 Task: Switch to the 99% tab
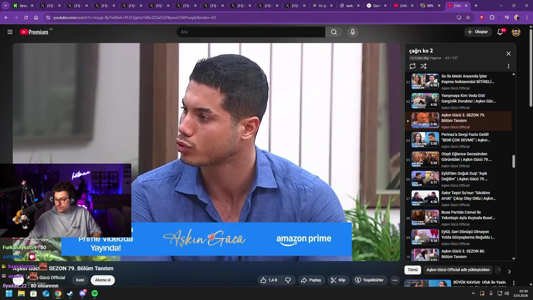coord(431,6)
